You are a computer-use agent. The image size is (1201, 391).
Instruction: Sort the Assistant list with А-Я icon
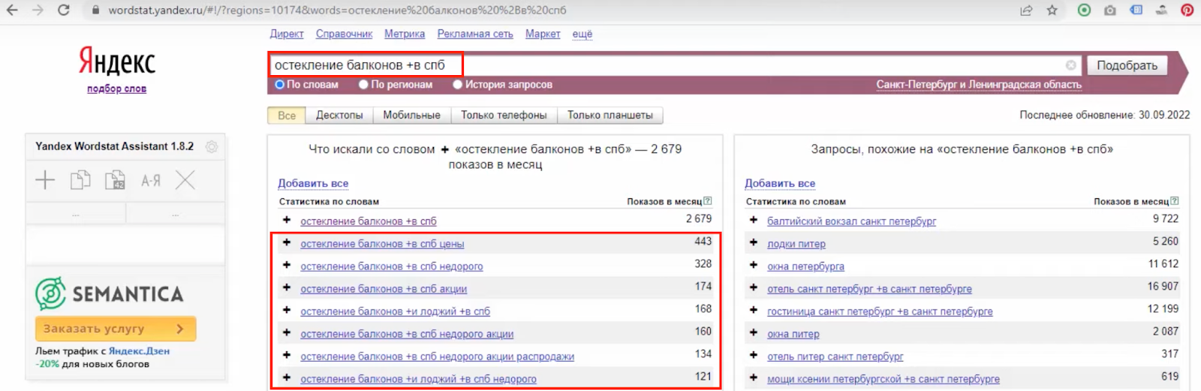pos(151,180)
